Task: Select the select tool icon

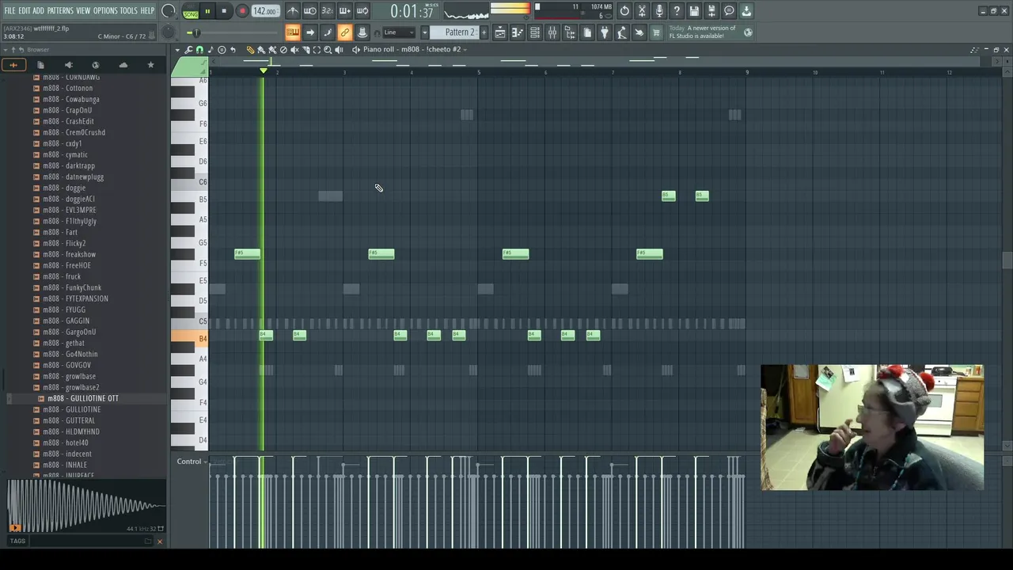Action: click(x=317, y=50)
